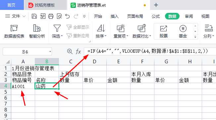
Task: Click the 稻壳 logo icon on tab
Action: coord(31,5)
